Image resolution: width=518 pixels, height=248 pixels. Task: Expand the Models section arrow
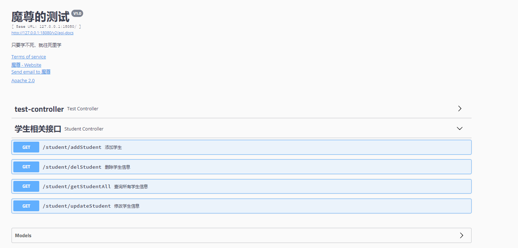click(x=461, y=235)
